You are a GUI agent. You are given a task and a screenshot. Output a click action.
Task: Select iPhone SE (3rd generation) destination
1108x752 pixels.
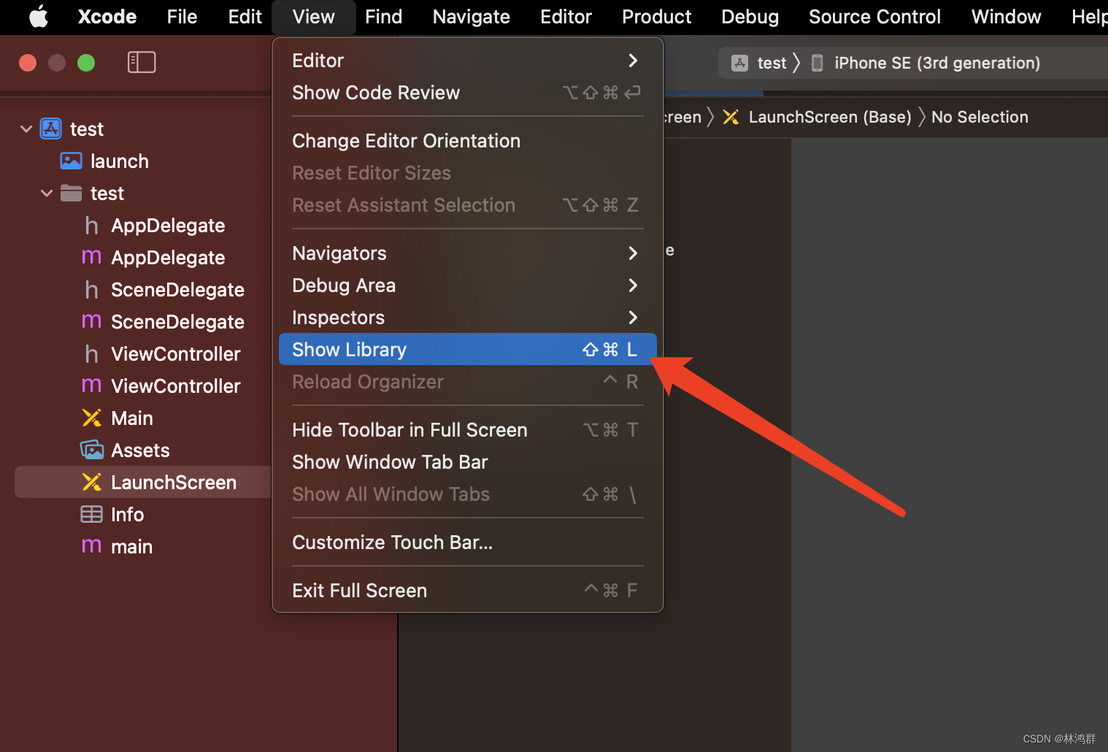pos(937,63)
